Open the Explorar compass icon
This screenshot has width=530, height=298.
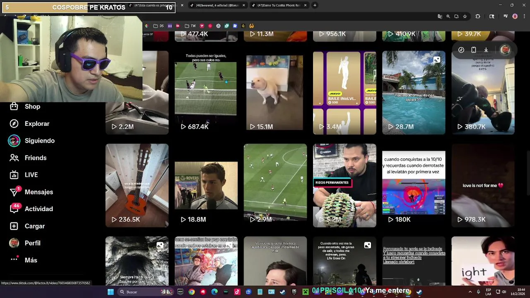click(x=14, y=124)
